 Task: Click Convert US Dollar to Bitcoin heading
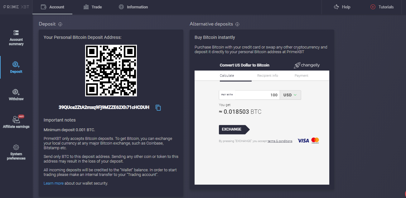pyautogui.click(x=244, y=65)
